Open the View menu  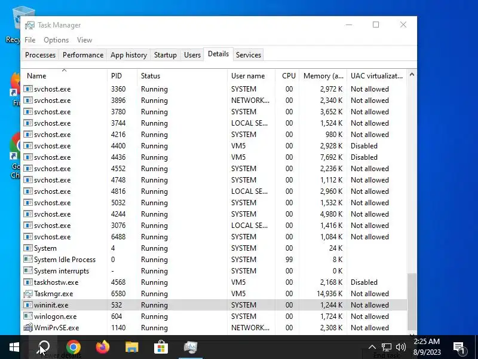coord(84,40)
